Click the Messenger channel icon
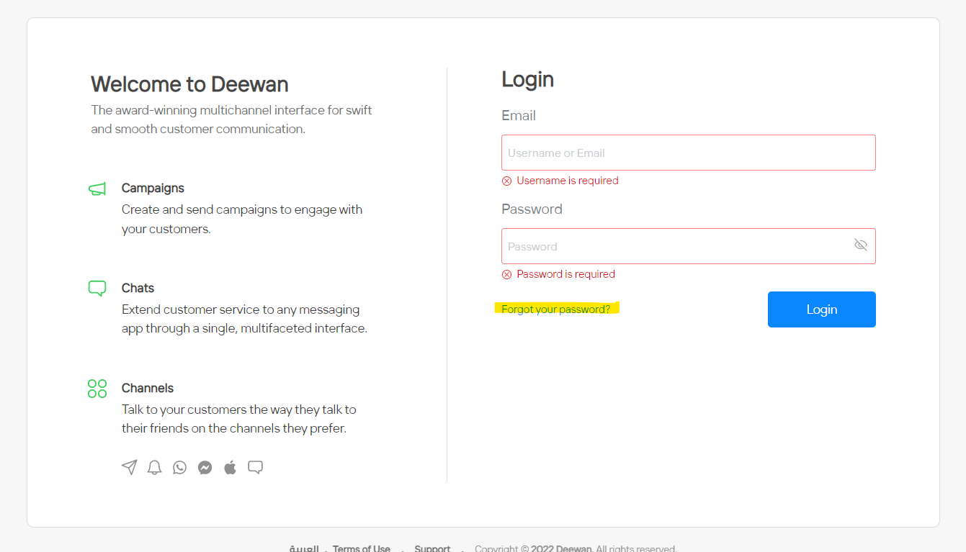Screen dimensions: 966x552 pyautogui.click(x=205, y=468)
